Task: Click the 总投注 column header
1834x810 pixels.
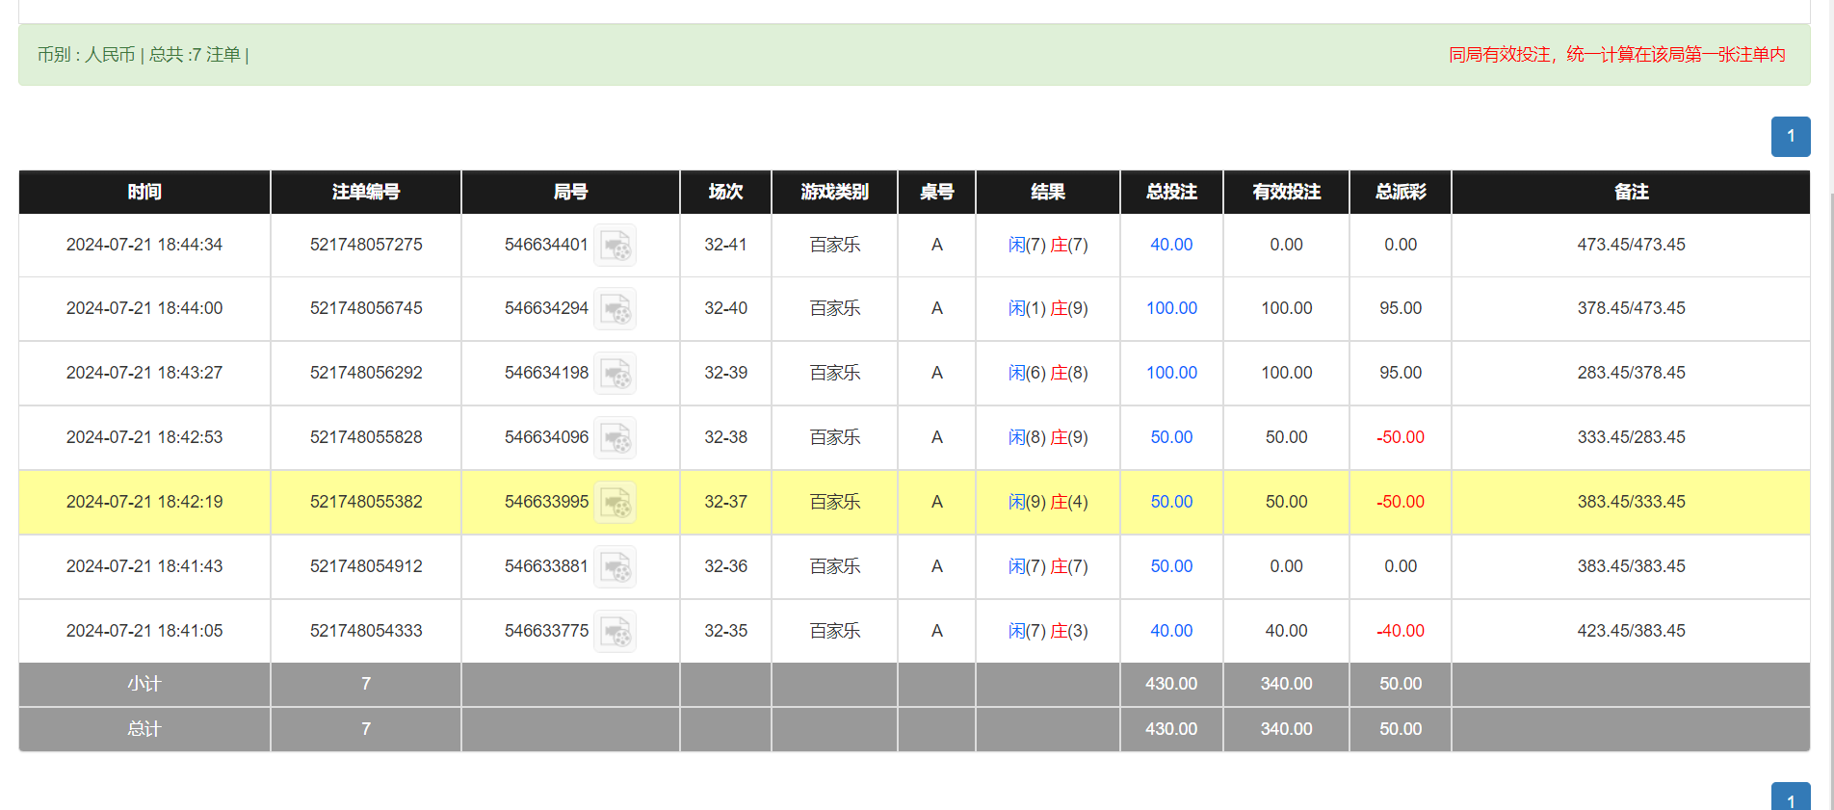Action: coord(1171,192)
